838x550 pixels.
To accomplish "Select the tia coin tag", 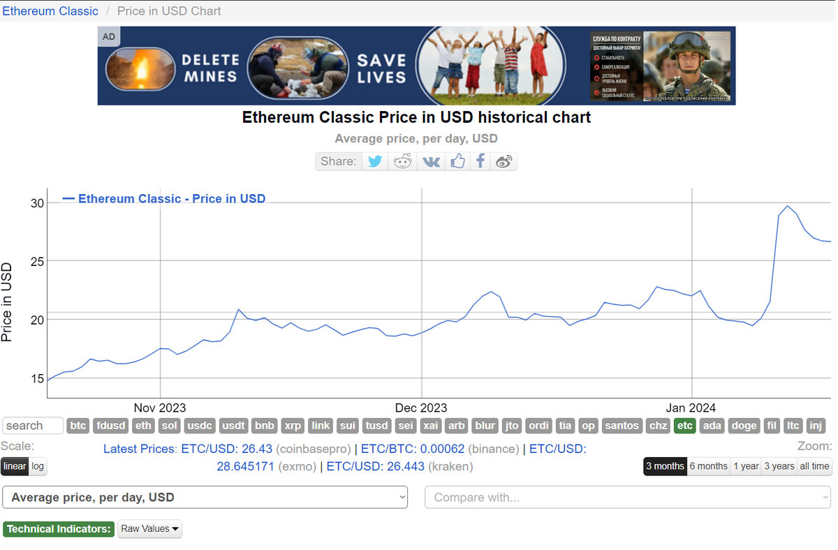I will (566, 426).
